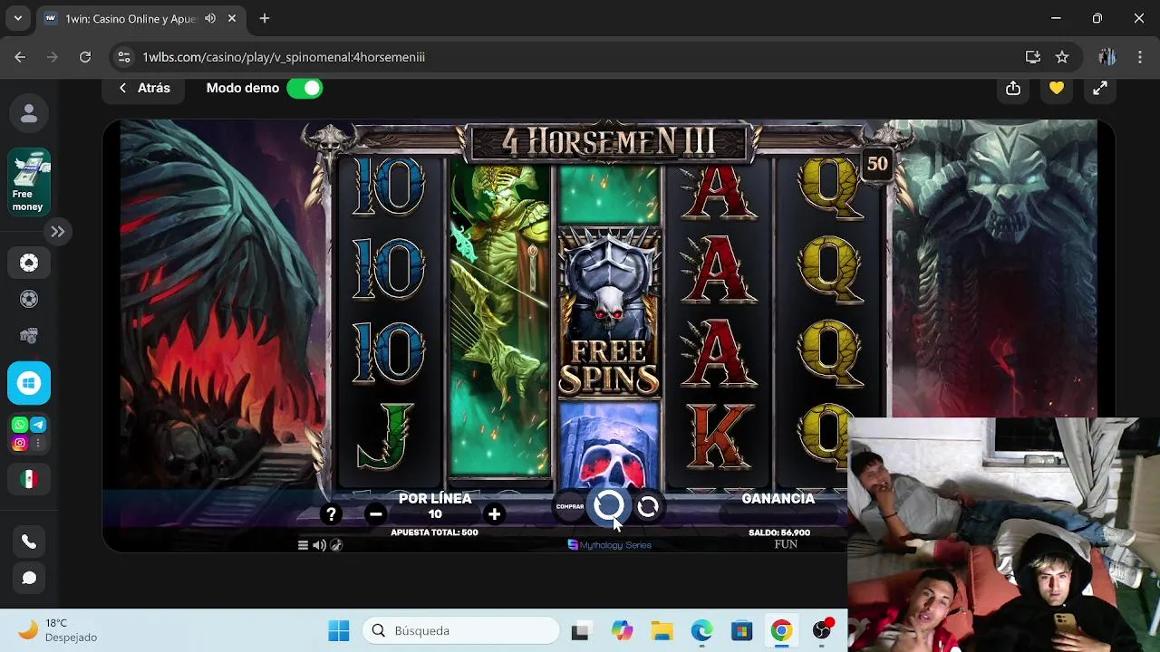Toggle the game music icon

pyautogui.click(x=336, y=545)
